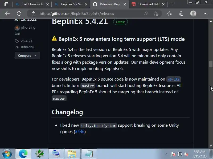
Task: Open the On-Screen Keyboard taskbar icon
Action: (x=56, y=154)
